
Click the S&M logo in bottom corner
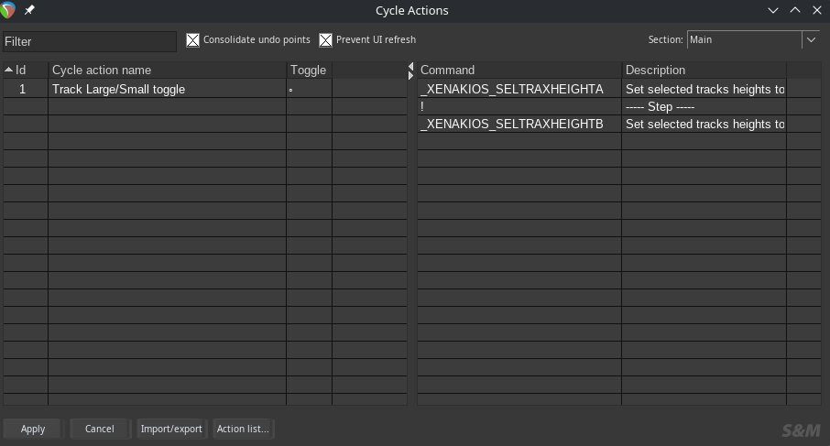click(801, 430)
